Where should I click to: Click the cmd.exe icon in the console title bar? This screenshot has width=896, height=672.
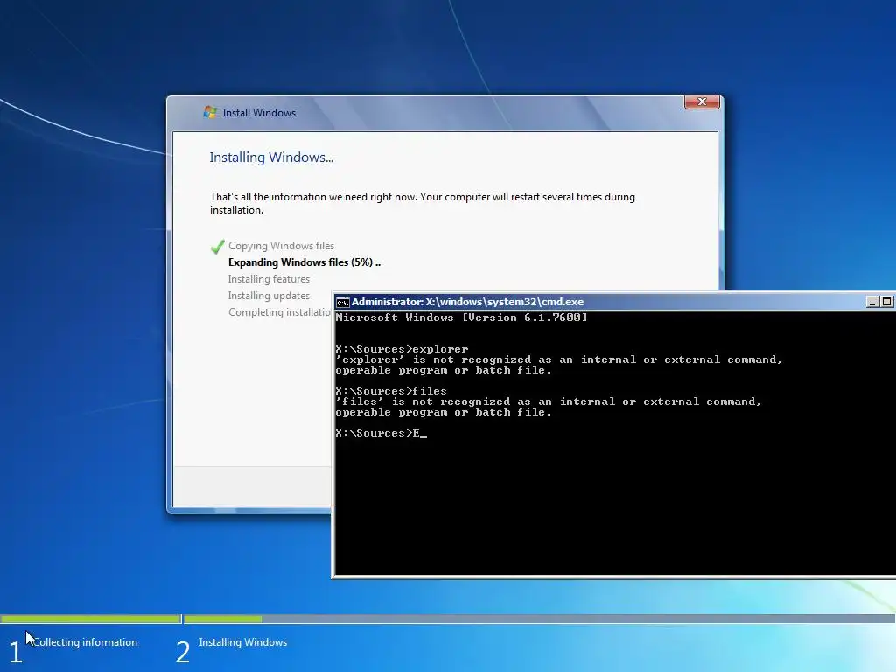click(x=342, y=302)
